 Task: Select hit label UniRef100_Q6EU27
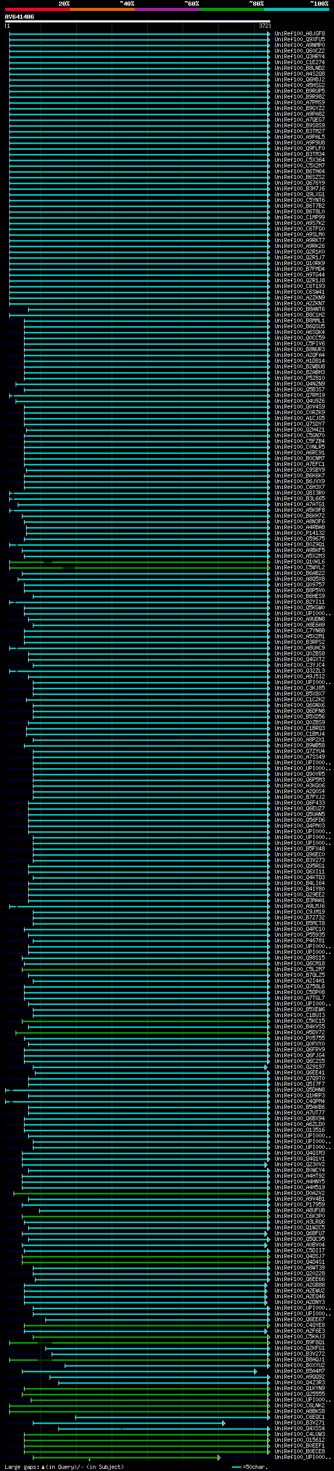coord(300,809)
